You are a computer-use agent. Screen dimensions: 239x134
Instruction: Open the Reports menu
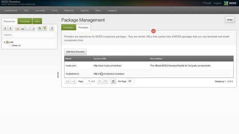69,10
